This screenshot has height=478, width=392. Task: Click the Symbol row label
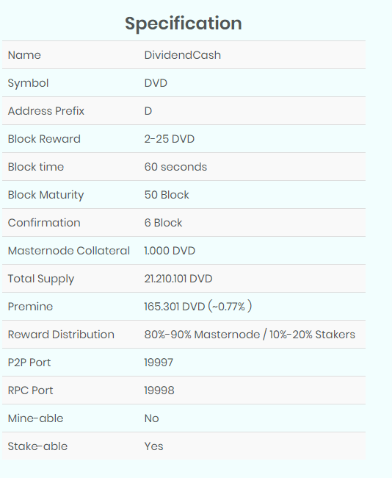[x=28, y=83]
